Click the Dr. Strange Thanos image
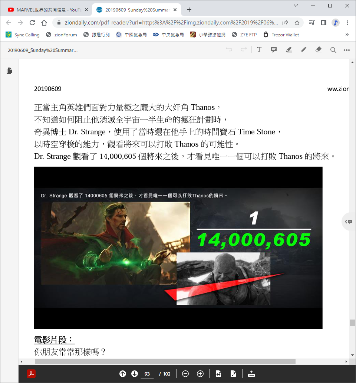Image resolution: width=356 pixels, height=383 pixels. point(178,248)
